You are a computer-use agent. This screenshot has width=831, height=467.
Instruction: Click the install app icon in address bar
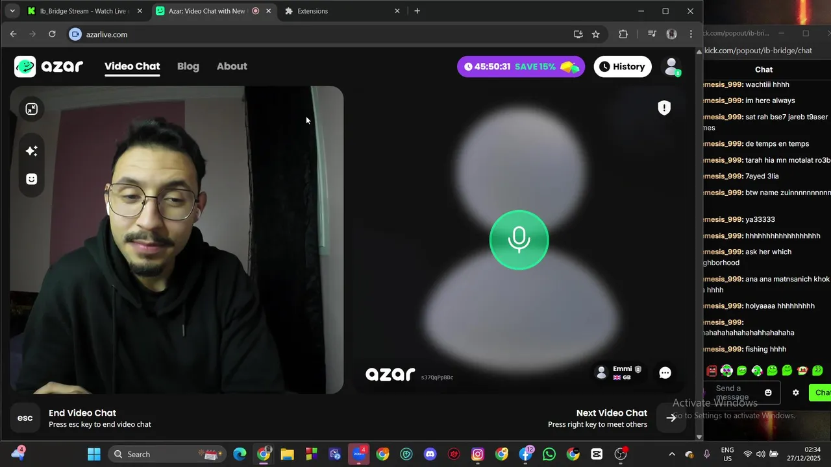(x=578, y=34)
